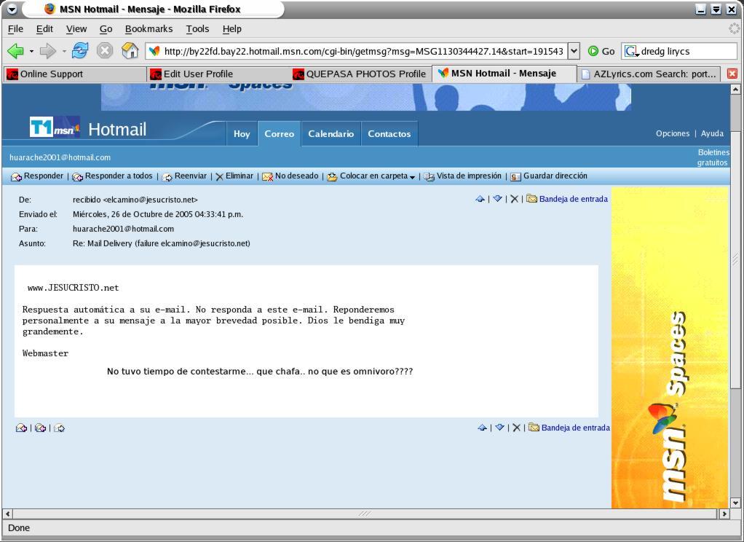Open the MSN Spaces vertical banner ad

[x=670, y=347]
